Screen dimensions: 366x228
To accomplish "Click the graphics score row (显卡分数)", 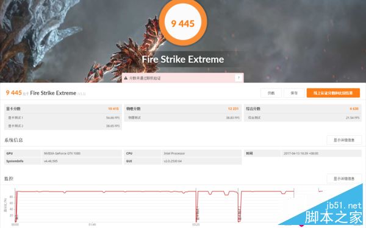I will point(63,109).
